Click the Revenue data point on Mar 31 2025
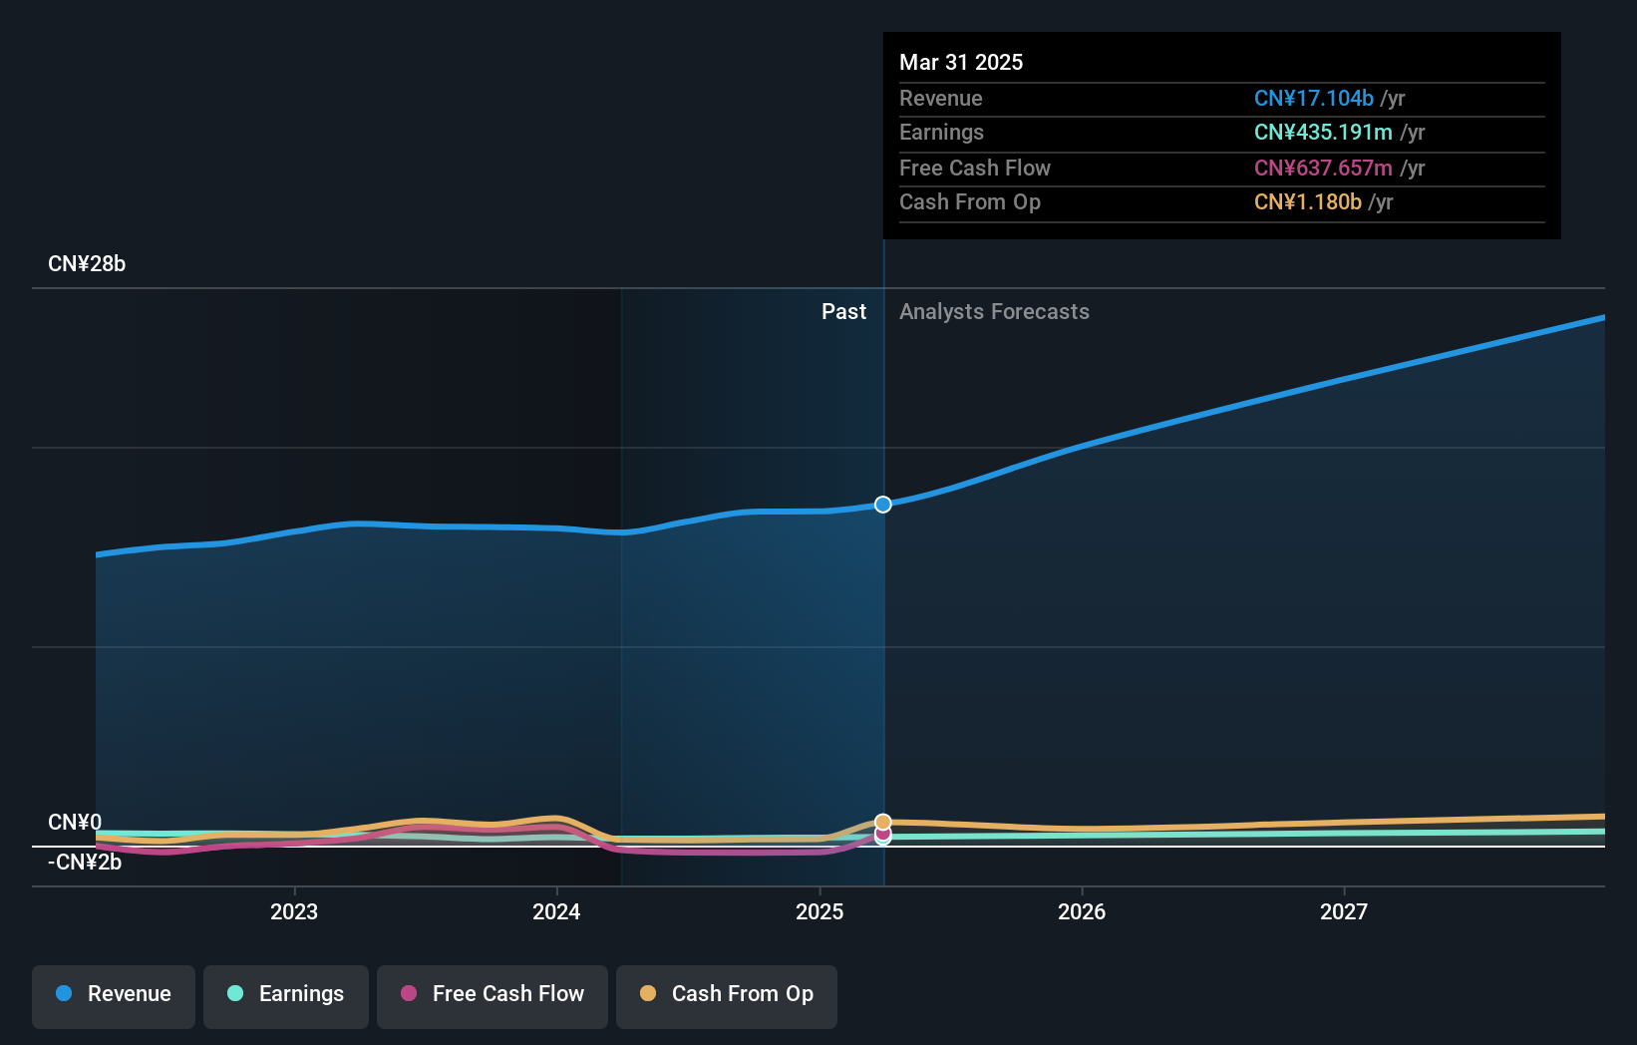The width and height of the screenshot is (1637, 1045). pos(883,505)
